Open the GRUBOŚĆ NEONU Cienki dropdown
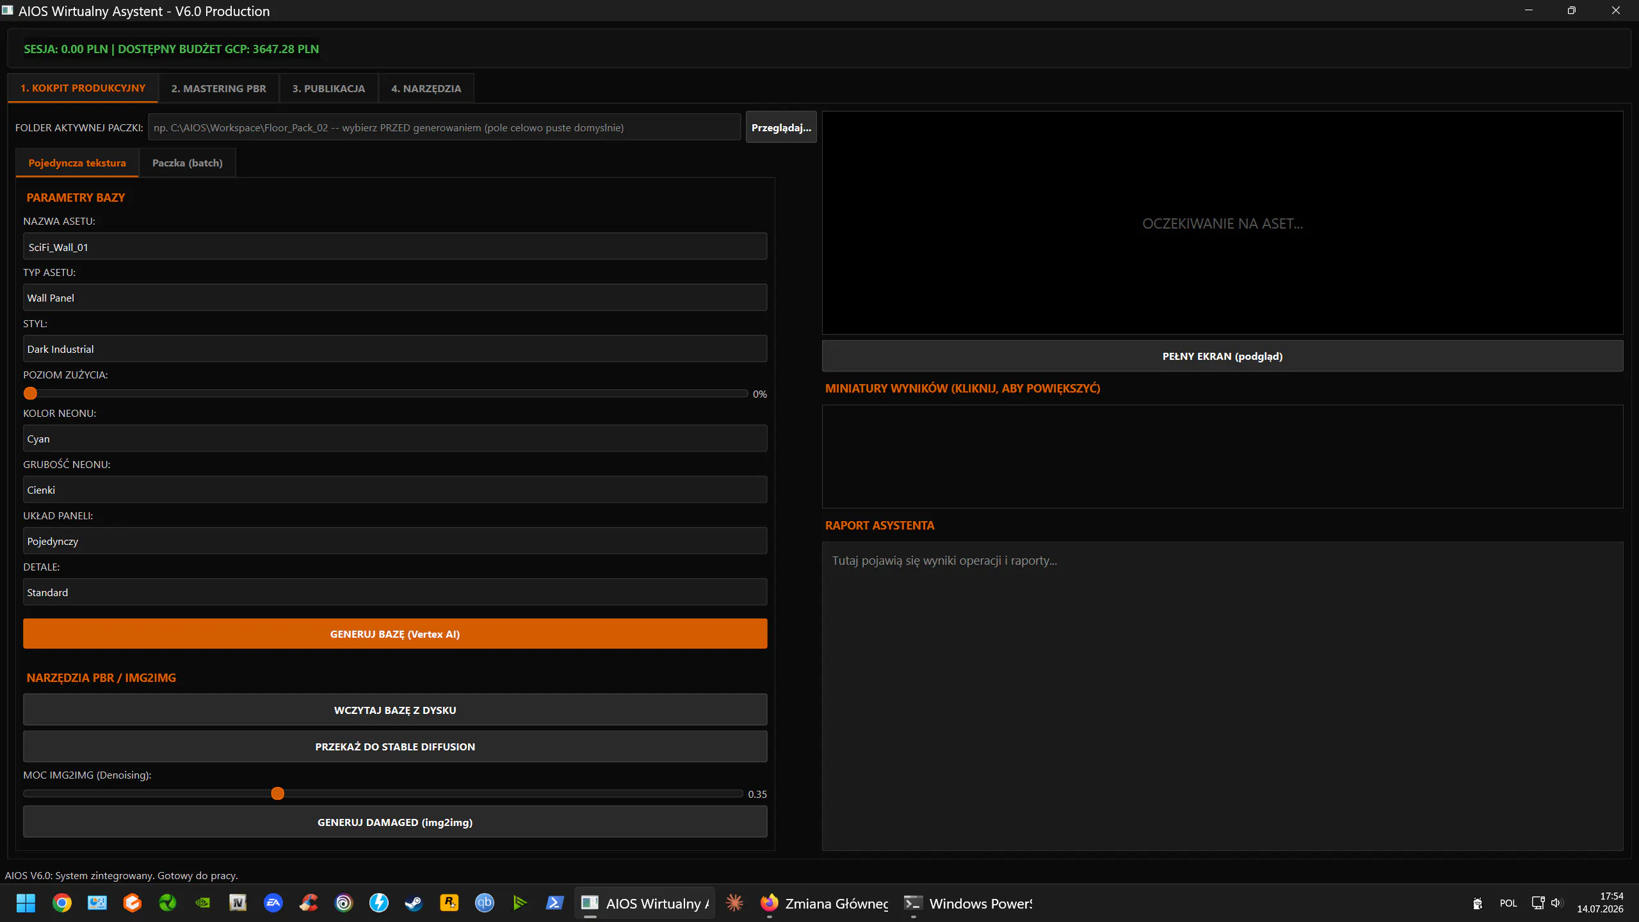The height and width of the screenshot is (922, 1639). click(395, 490)
